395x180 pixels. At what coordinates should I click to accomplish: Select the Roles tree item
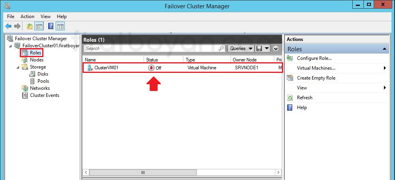(36, 53)
